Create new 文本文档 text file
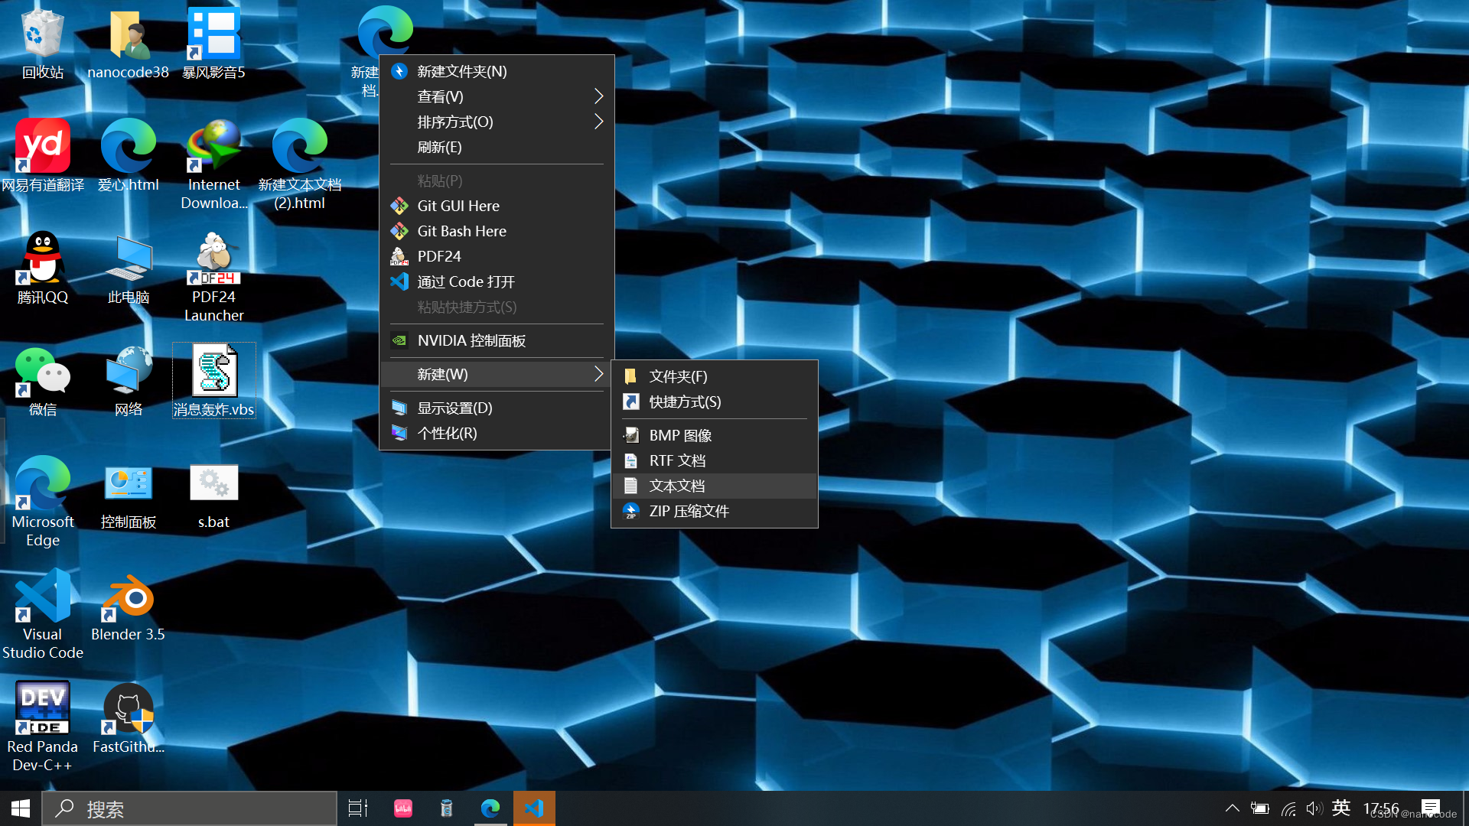 (715, 486)
